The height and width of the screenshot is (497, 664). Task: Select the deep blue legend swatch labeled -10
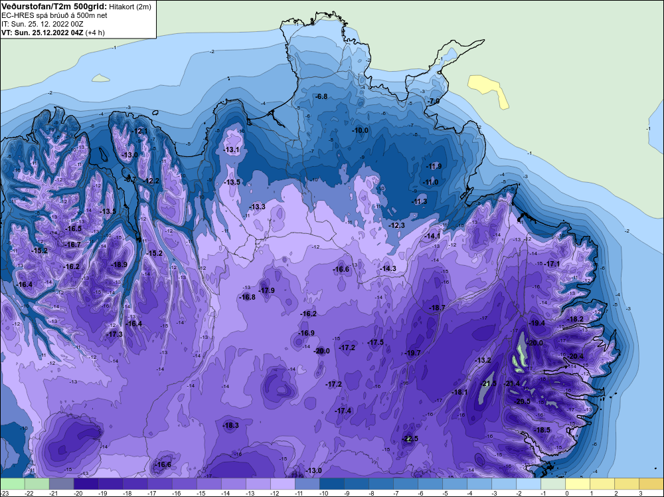[331, 484]
